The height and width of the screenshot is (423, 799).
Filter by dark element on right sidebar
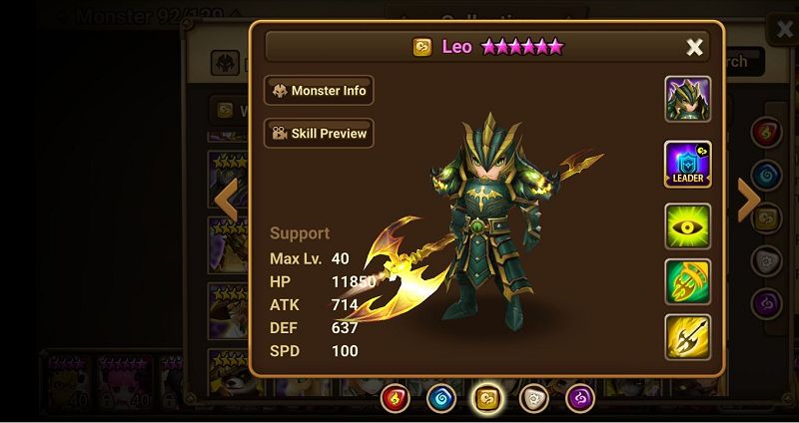pos(766,304)
